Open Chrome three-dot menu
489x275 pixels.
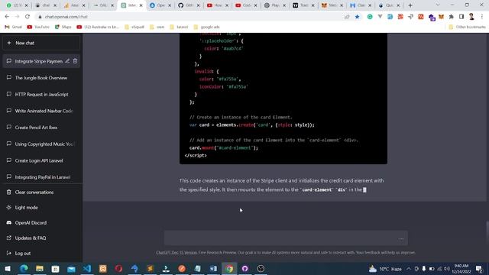pos(482,17)
